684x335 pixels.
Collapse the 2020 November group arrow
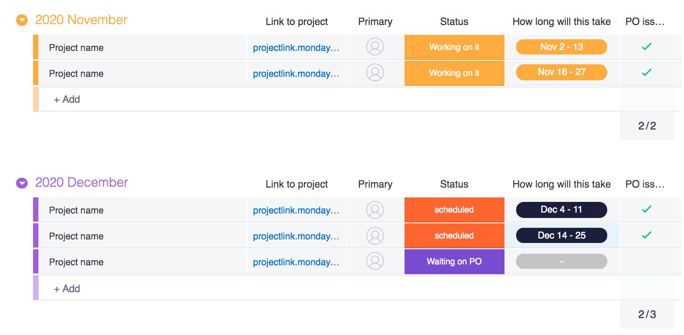(x=22, y=21)
